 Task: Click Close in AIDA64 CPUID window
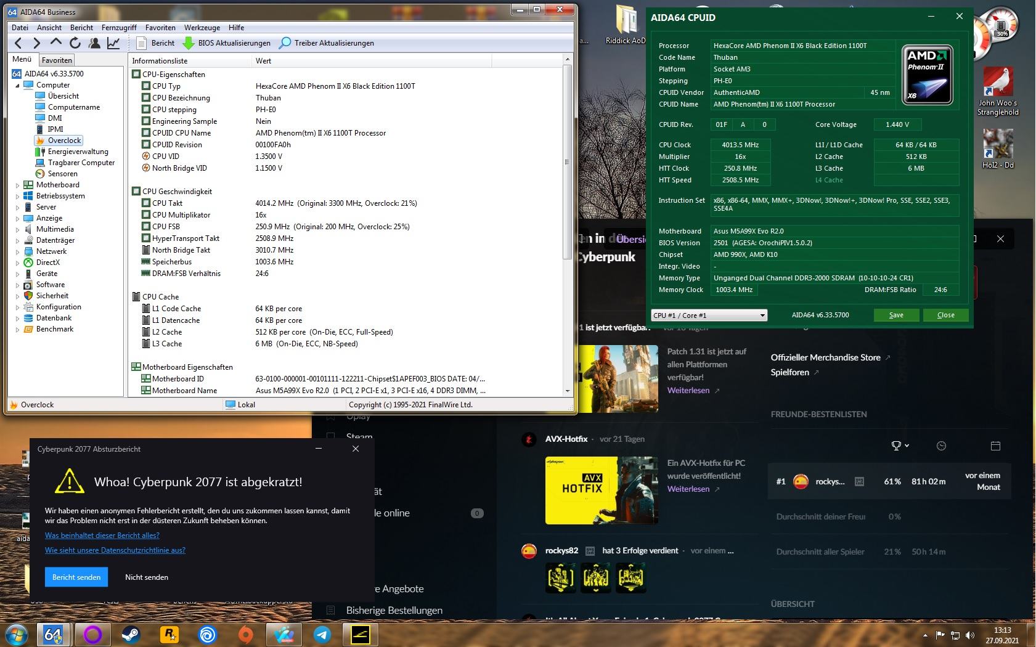click(x=945, y=315)
